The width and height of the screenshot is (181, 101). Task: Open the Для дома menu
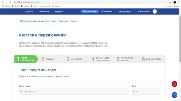pyautogui.click(x=29, y=12)
